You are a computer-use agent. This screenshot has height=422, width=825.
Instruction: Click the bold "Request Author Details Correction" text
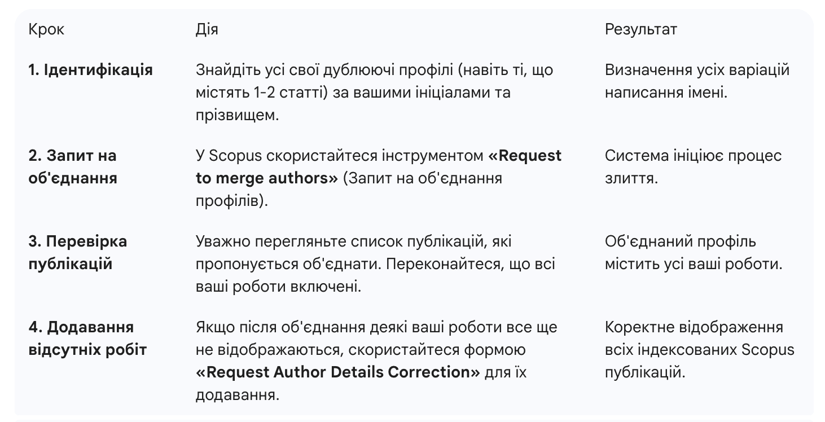[x=338, y=372]
